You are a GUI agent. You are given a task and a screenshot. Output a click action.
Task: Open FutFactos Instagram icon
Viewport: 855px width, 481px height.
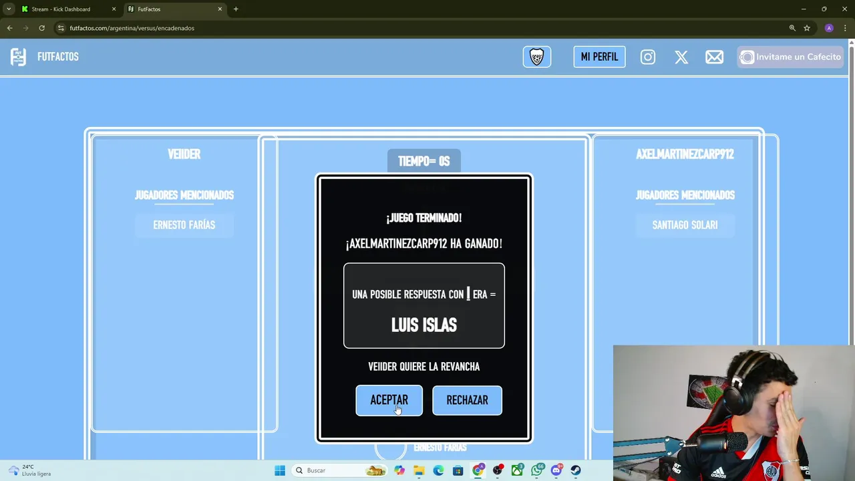(648, 57)
